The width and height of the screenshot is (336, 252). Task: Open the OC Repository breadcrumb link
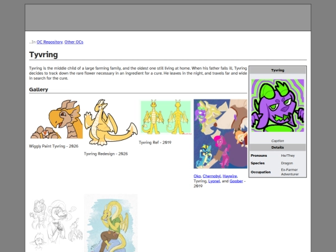(50, 42)
